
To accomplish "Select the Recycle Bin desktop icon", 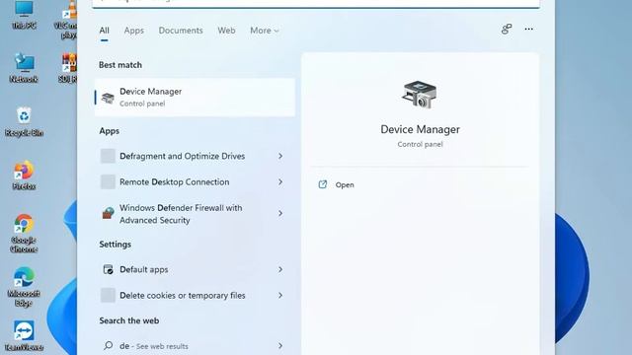I will 24,121.
